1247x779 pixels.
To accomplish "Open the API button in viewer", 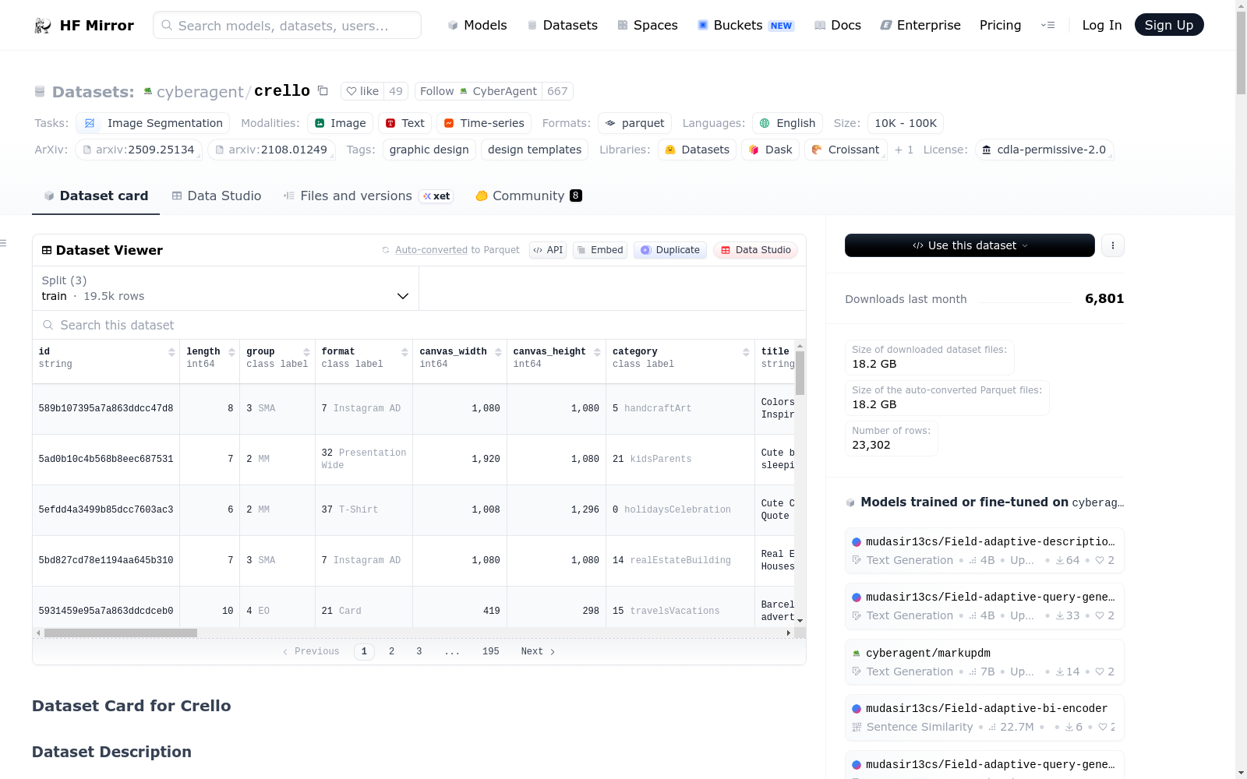I will click(x=548, y=250).
